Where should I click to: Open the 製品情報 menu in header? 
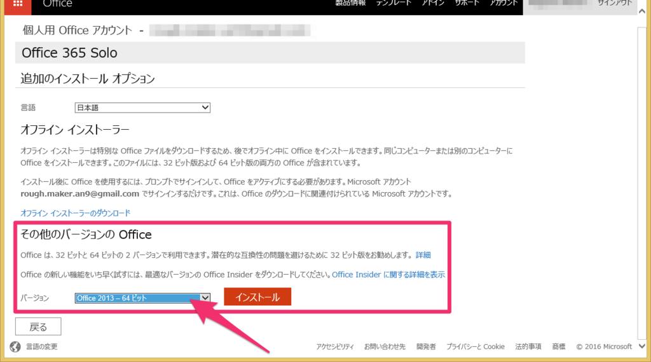pos(350,3)
